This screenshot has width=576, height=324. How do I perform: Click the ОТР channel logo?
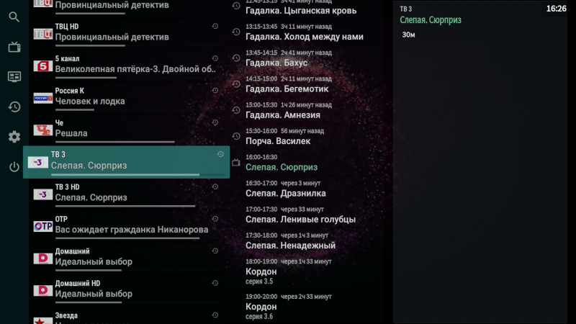[x=43, y=226]
